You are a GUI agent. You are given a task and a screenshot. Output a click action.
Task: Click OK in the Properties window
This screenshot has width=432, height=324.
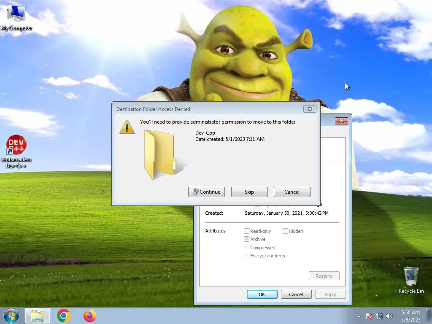262,294
